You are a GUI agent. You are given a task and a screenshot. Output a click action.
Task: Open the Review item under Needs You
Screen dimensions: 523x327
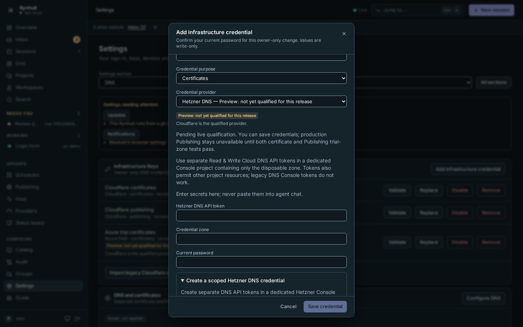[x=44, y=124]
